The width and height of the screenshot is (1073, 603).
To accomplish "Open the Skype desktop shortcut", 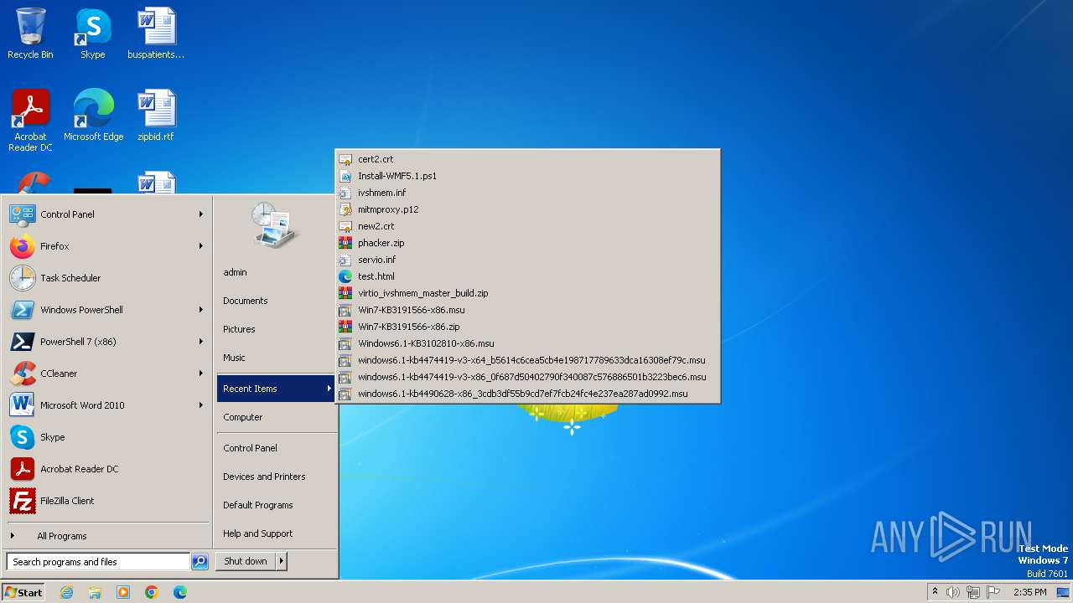I will click(x=93, y=33).
